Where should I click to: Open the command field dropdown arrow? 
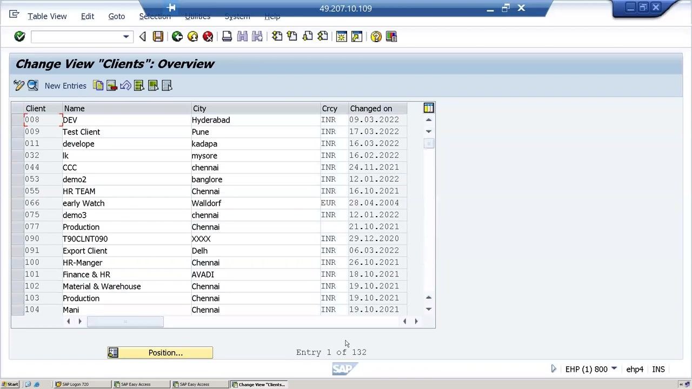click(x=126, y=37)
